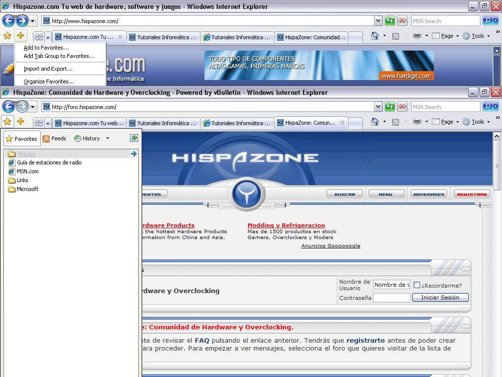Open the foro.hispazone.com address bar dropdown
Viewport: 502px width, 377px height.
[378, 107]
